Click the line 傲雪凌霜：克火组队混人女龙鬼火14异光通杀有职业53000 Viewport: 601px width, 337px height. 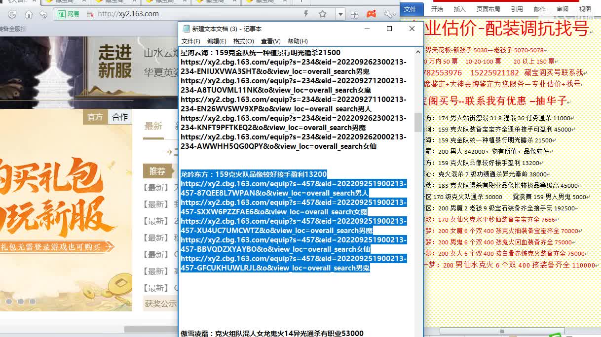272,334
